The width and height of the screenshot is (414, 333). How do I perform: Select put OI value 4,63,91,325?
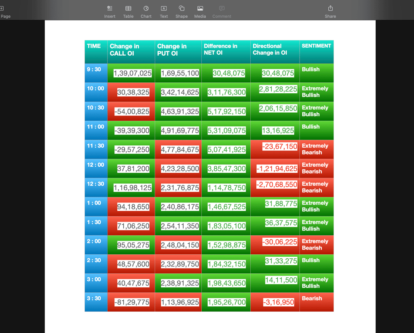[x=180, y=111]
